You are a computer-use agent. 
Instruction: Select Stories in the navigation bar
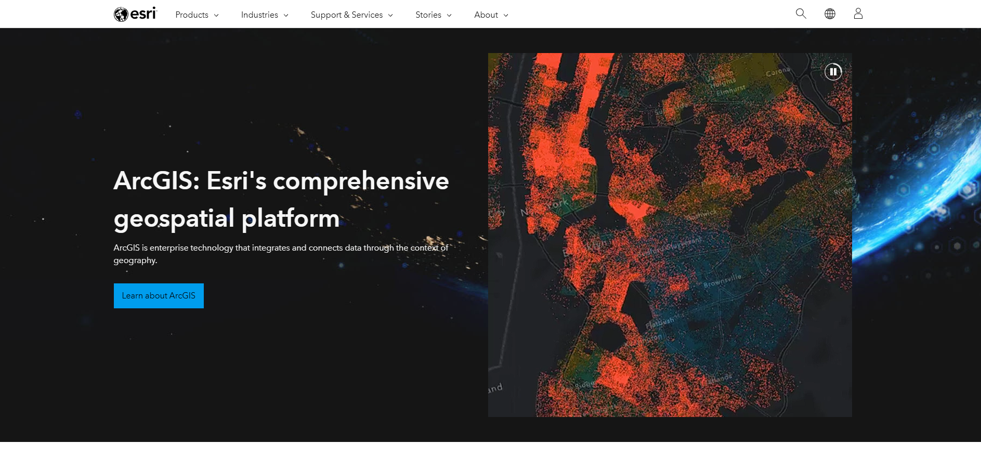(x=428, y=15)
